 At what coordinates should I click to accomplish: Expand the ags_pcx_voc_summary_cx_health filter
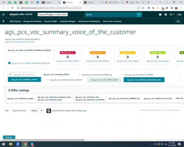[x=138, y=75]
